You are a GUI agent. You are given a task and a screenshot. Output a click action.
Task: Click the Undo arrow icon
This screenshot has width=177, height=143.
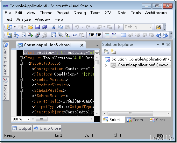[77, 27]
